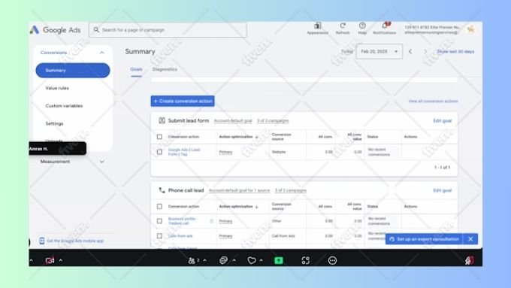The width and height of the screenshot is (511, 288).
Task: Click Get the Google Ads mobile app
Action: [75, 241]
